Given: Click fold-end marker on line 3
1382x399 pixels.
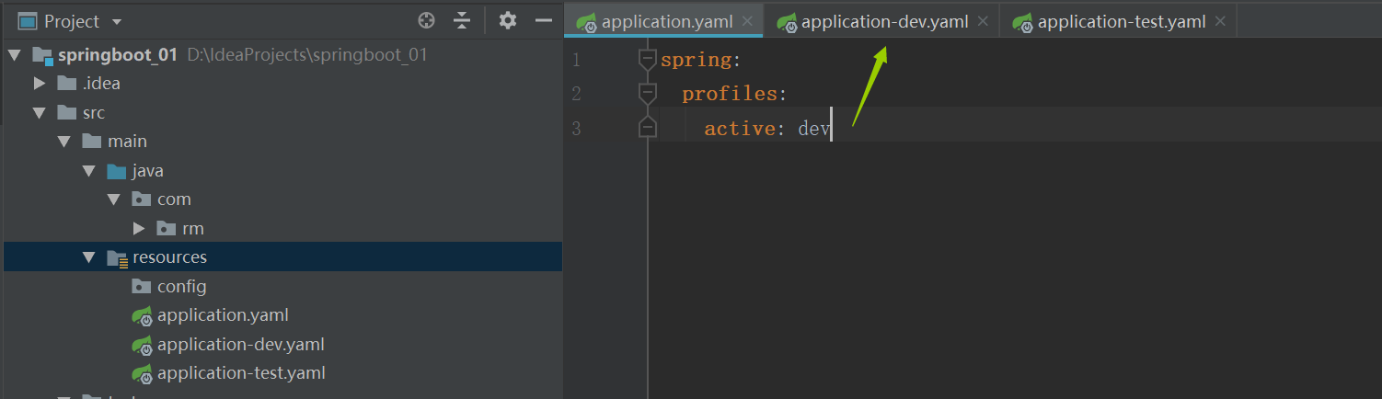Looking at the screenshot, I should click(x=648, y=127).
